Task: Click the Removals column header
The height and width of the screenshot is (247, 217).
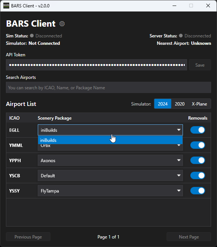Action: 198,118
